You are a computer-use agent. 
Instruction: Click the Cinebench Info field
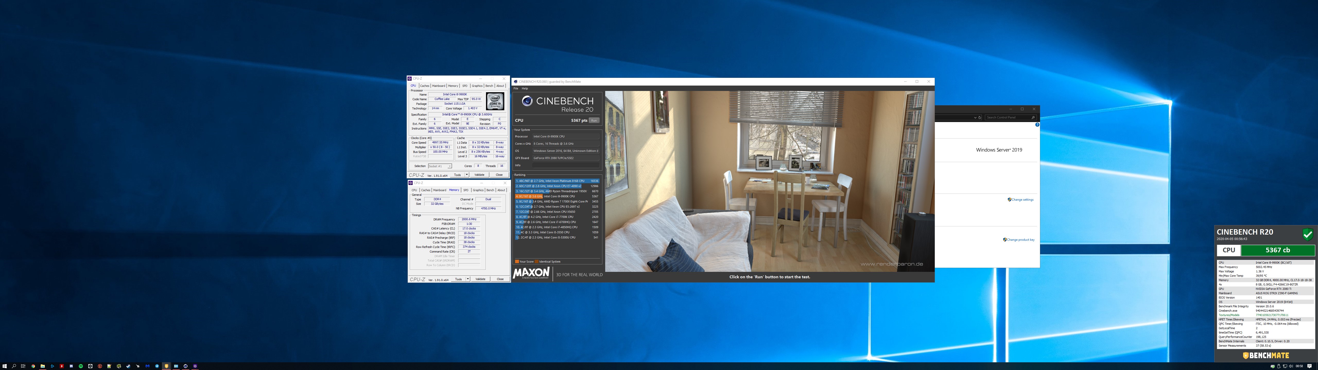[566, 165]
